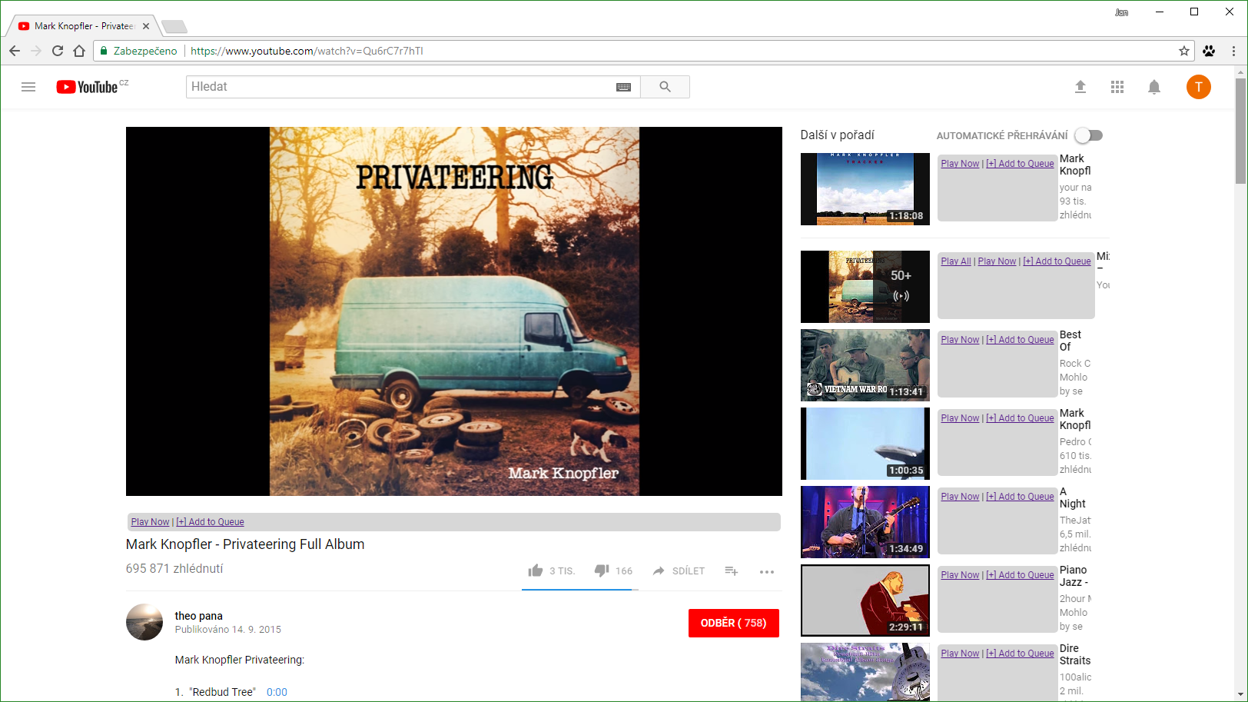Open Chrome three-dot menu

(x=1233, y=51)
